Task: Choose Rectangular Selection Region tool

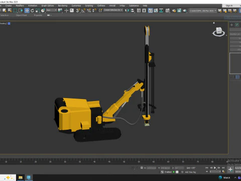Action: [x=15, y=11]
